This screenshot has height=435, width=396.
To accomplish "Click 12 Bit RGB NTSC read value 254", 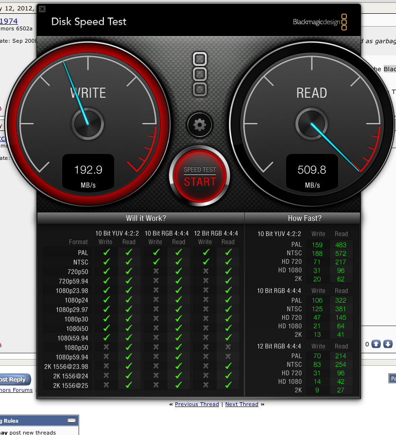I will coord(341,364).
